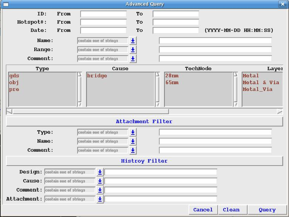This screenshot has height=217, width=289.
Task: Pick 'Metal & Via' in the Layer list
Action: (260, 83)
